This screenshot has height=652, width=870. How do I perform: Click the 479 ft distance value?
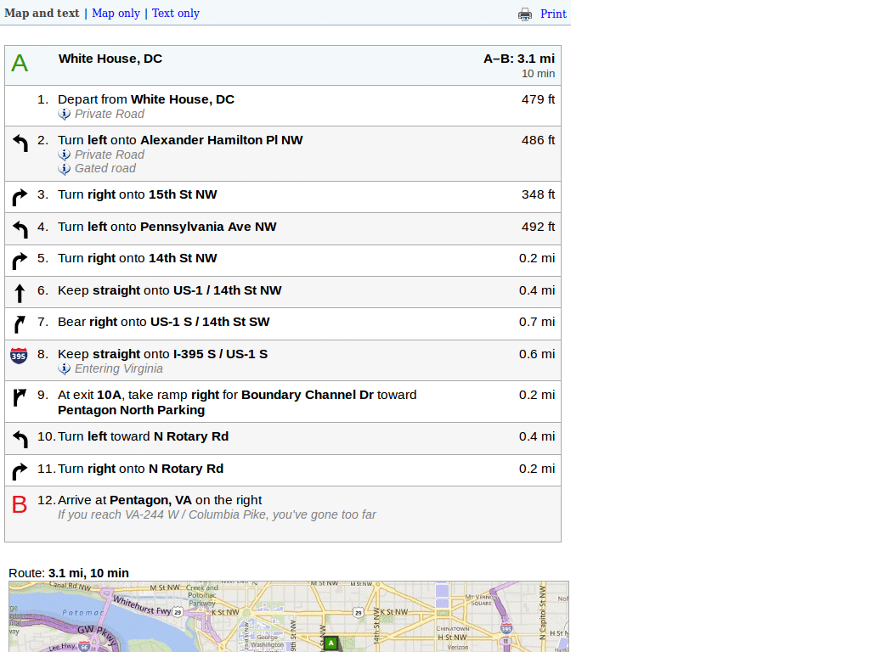tap(538, 99)
